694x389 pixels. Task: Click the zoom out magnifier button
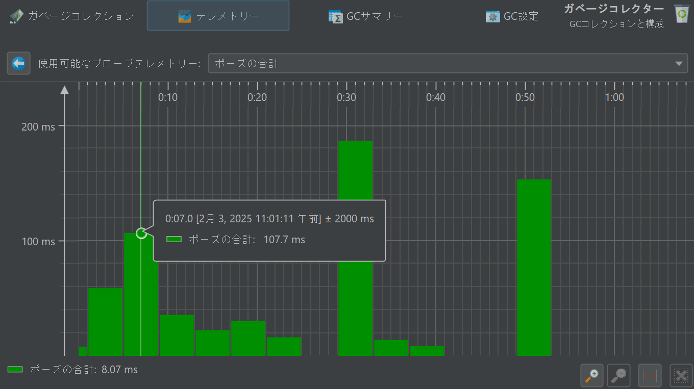(619, 376)
